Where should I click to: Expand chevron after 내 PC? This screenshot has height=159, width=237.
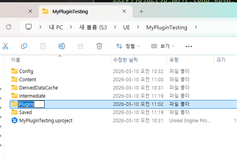pyautogui.click(x=71, y=27)
